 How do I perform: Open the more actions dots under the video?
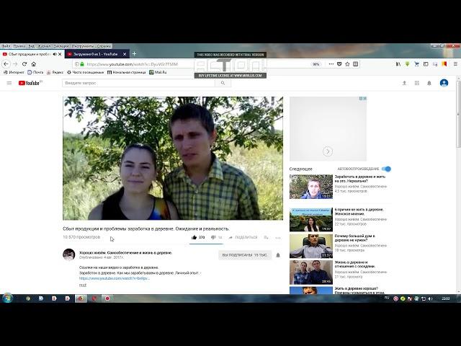click(278, 237)
